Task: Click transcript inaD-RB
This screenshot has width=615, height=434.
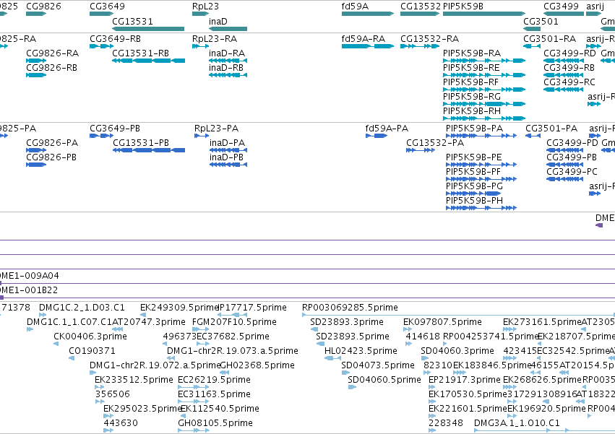Action: 228,75
